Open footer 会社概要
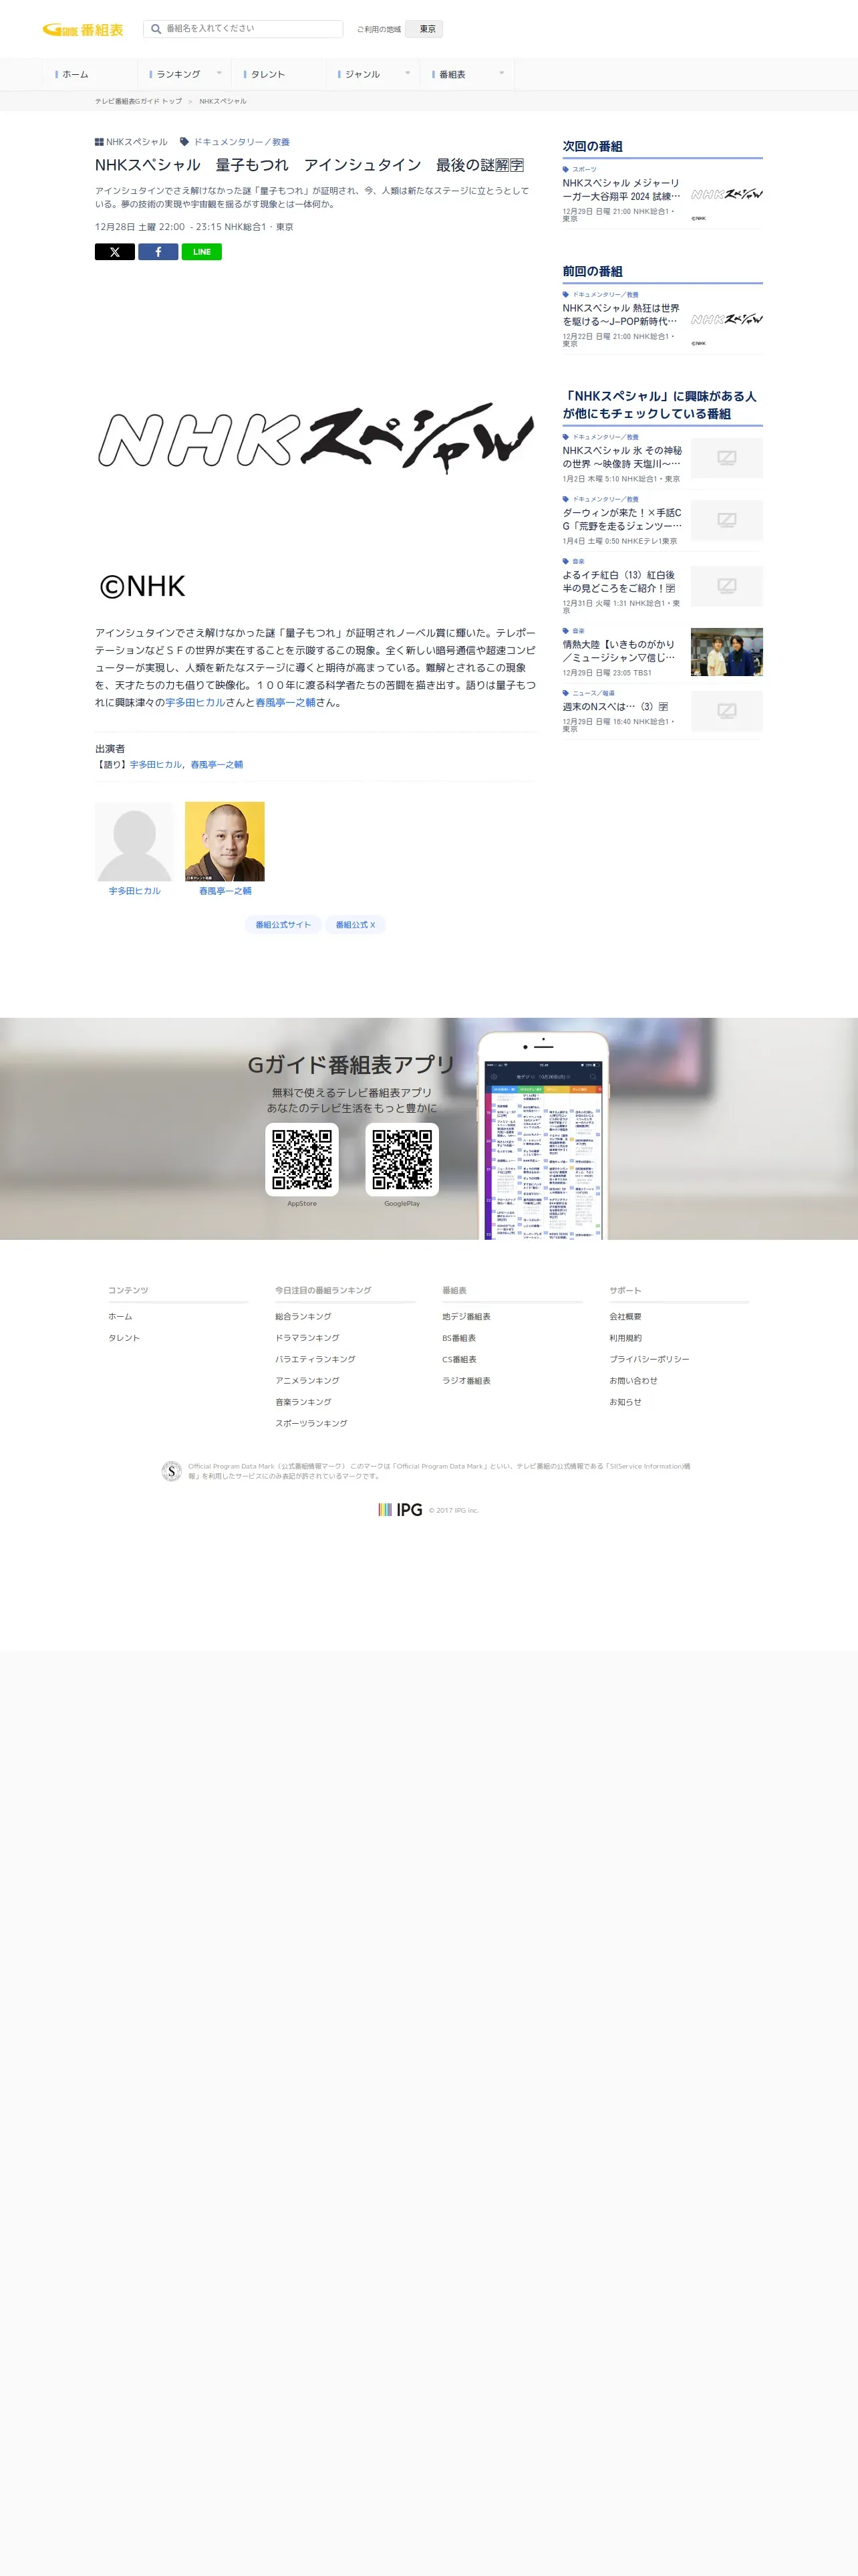Viewport: 858px width, 2576px height. click(x=625, y=1317)
